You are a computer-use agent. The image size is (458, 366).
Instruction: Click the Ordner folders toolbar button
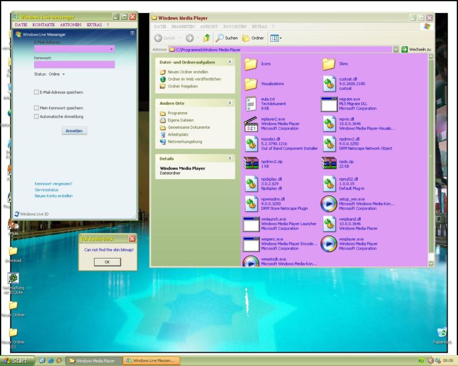[253, 38]
